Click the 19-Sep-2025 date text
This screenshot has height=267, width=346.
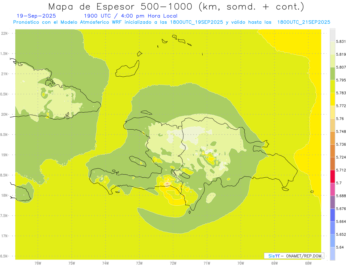36,16
